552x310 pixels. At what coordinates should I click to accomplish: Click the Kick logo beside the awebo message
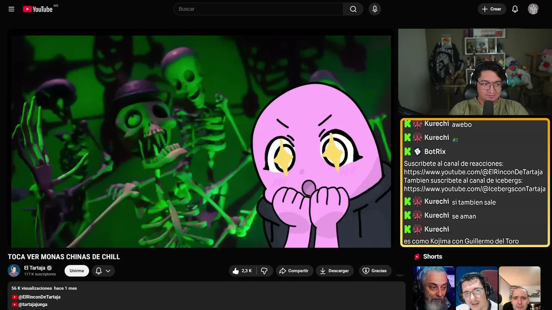pos(408,124)
